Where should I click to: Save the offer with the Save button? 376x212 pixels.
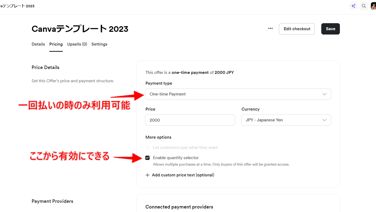tap(330, 29)
